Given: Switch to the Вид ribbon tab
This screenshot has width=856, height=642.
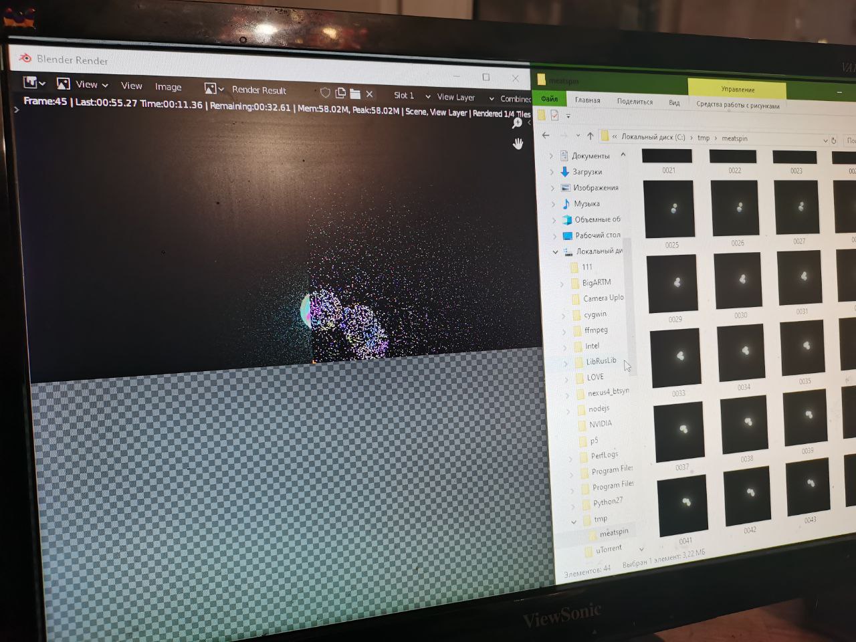Looking at the screenshot, I should pos(674,103).
